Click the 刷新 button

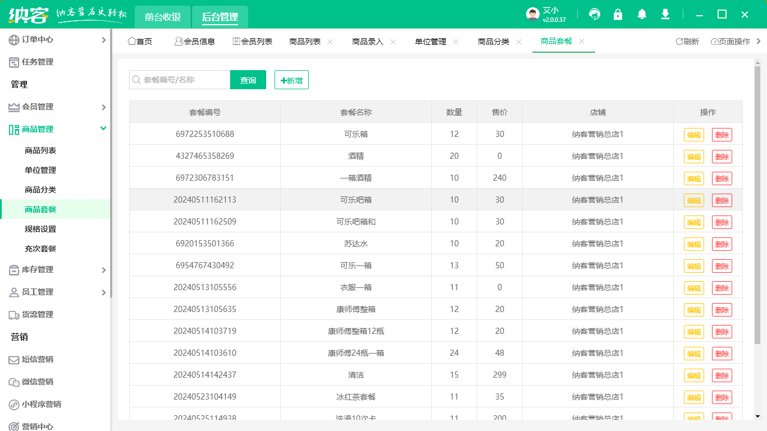(x=687, y=42)
